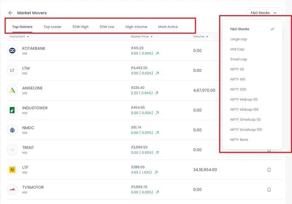Switch to the Top Gainers tab

(x=22, y=27)
